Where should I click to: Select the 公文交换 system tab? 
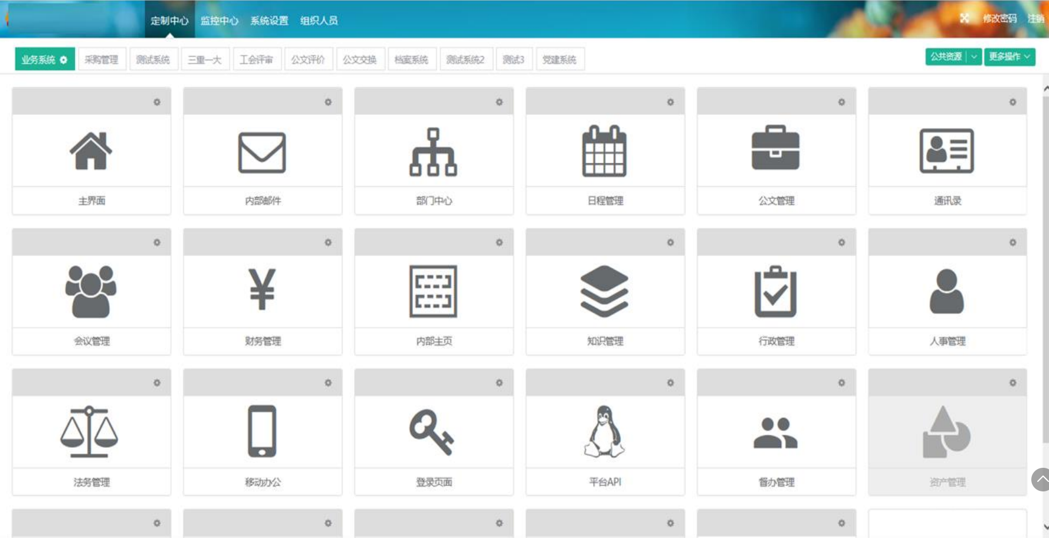click(x=360, y=60)
